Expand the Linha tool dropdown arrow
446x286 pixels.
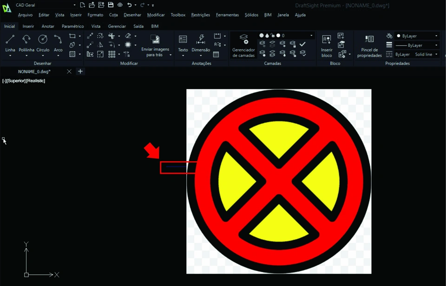click(10, 56)
